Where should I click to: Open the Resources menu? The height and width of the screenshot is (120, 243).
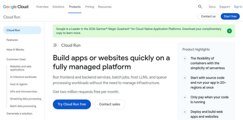click(104, 7)
